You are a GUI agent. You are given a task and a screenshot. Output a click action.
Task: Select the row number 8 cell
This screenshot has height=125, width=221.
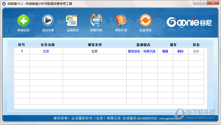tap(22, 51)
